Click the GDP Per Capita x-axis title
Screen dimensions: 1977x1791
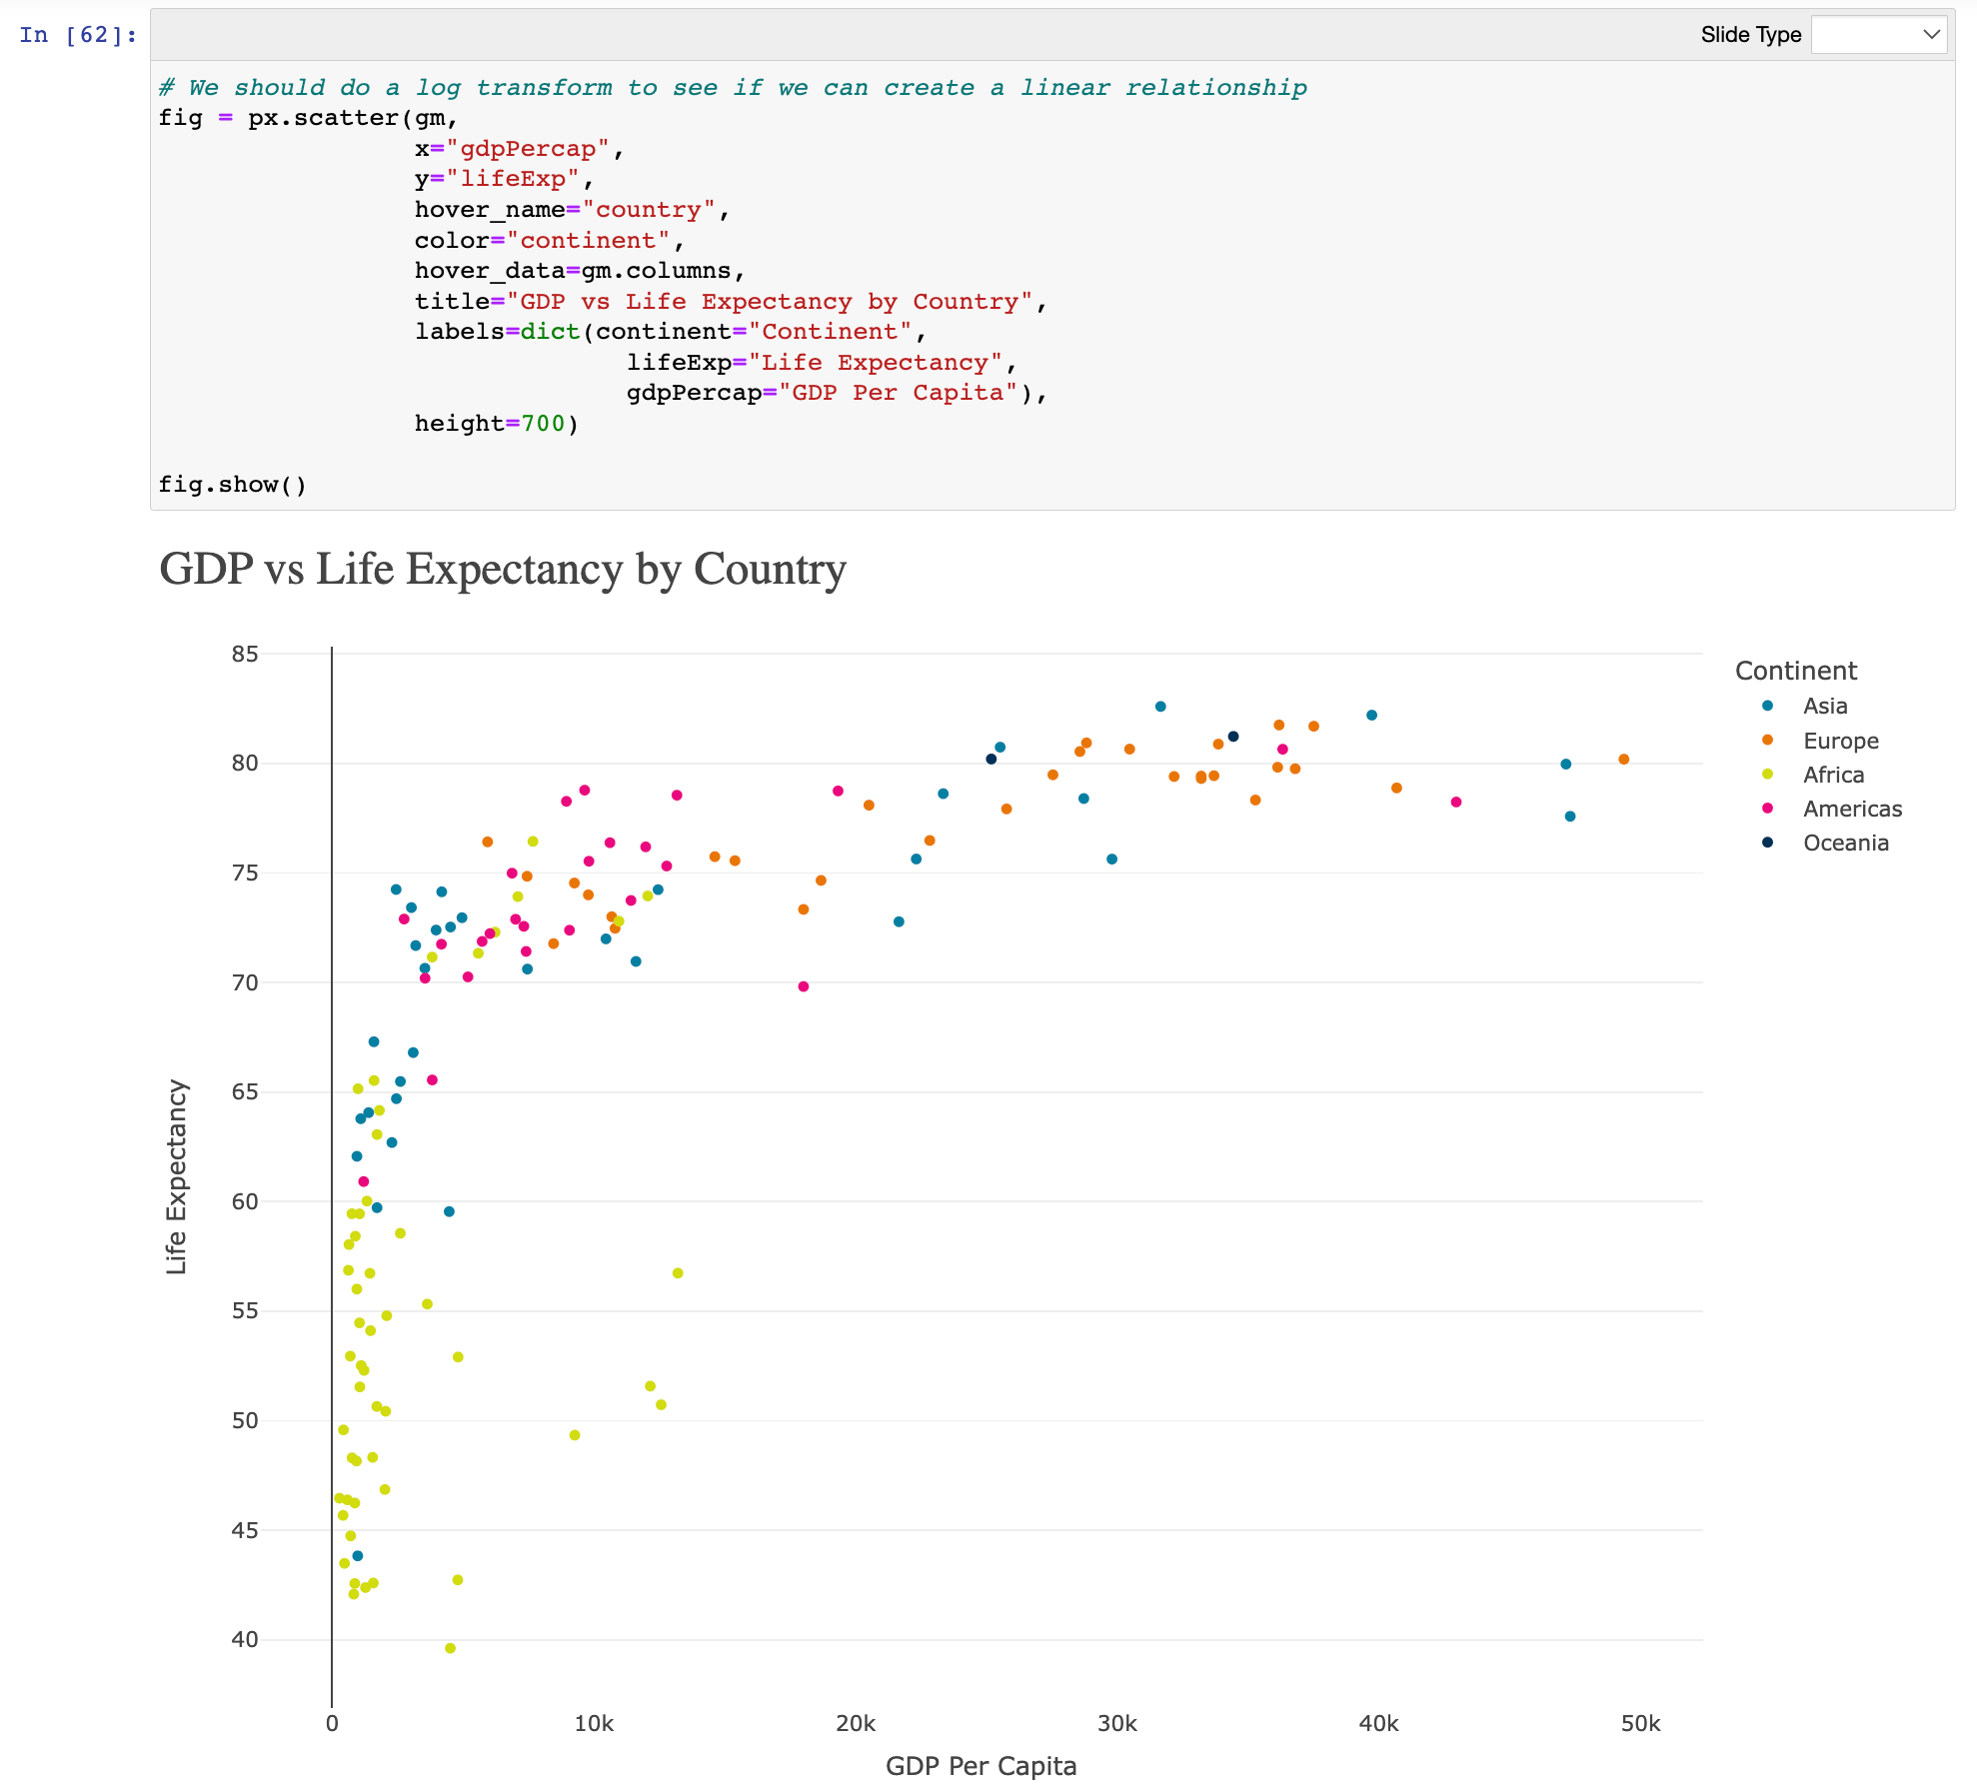point(981,1766)
